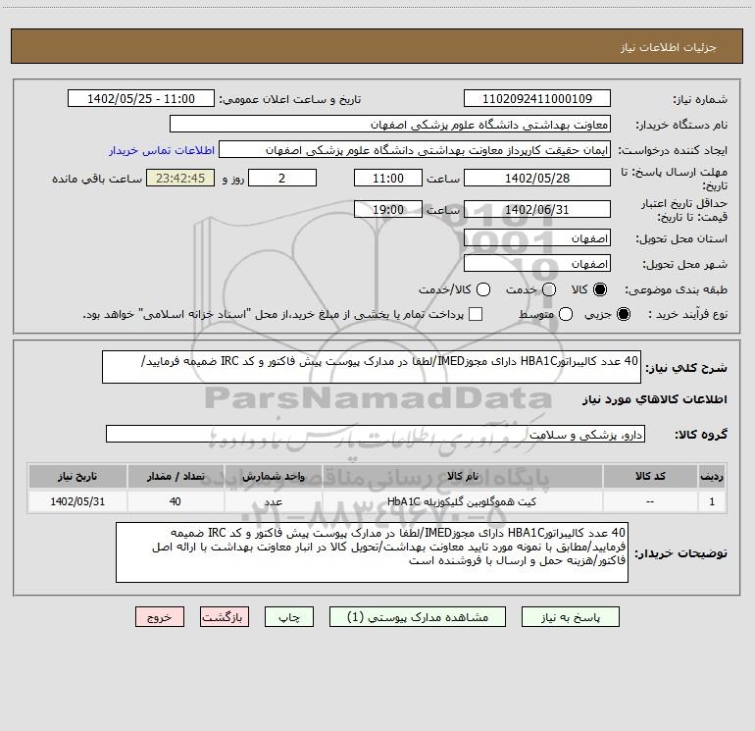
Task: Click the need date cell 1402/05/31
Action: (x=77, y=501)
